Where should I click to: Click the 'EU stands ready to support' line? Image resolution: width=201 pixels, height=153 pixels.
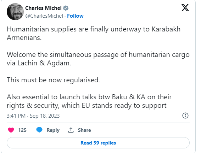[86, 106]
